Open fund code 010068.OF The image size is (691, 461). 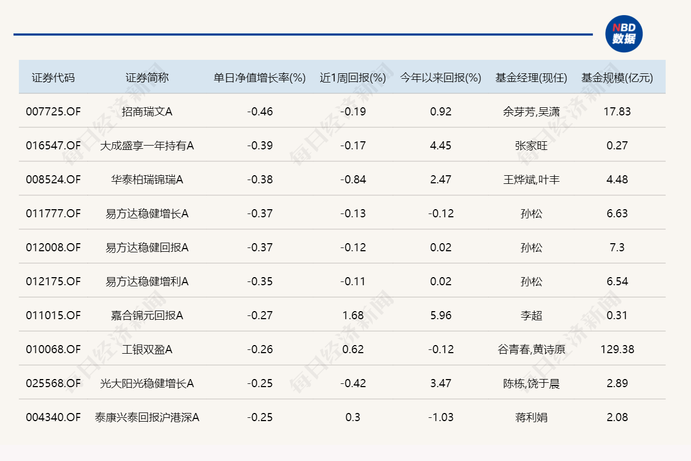click(x=53, y=349)
